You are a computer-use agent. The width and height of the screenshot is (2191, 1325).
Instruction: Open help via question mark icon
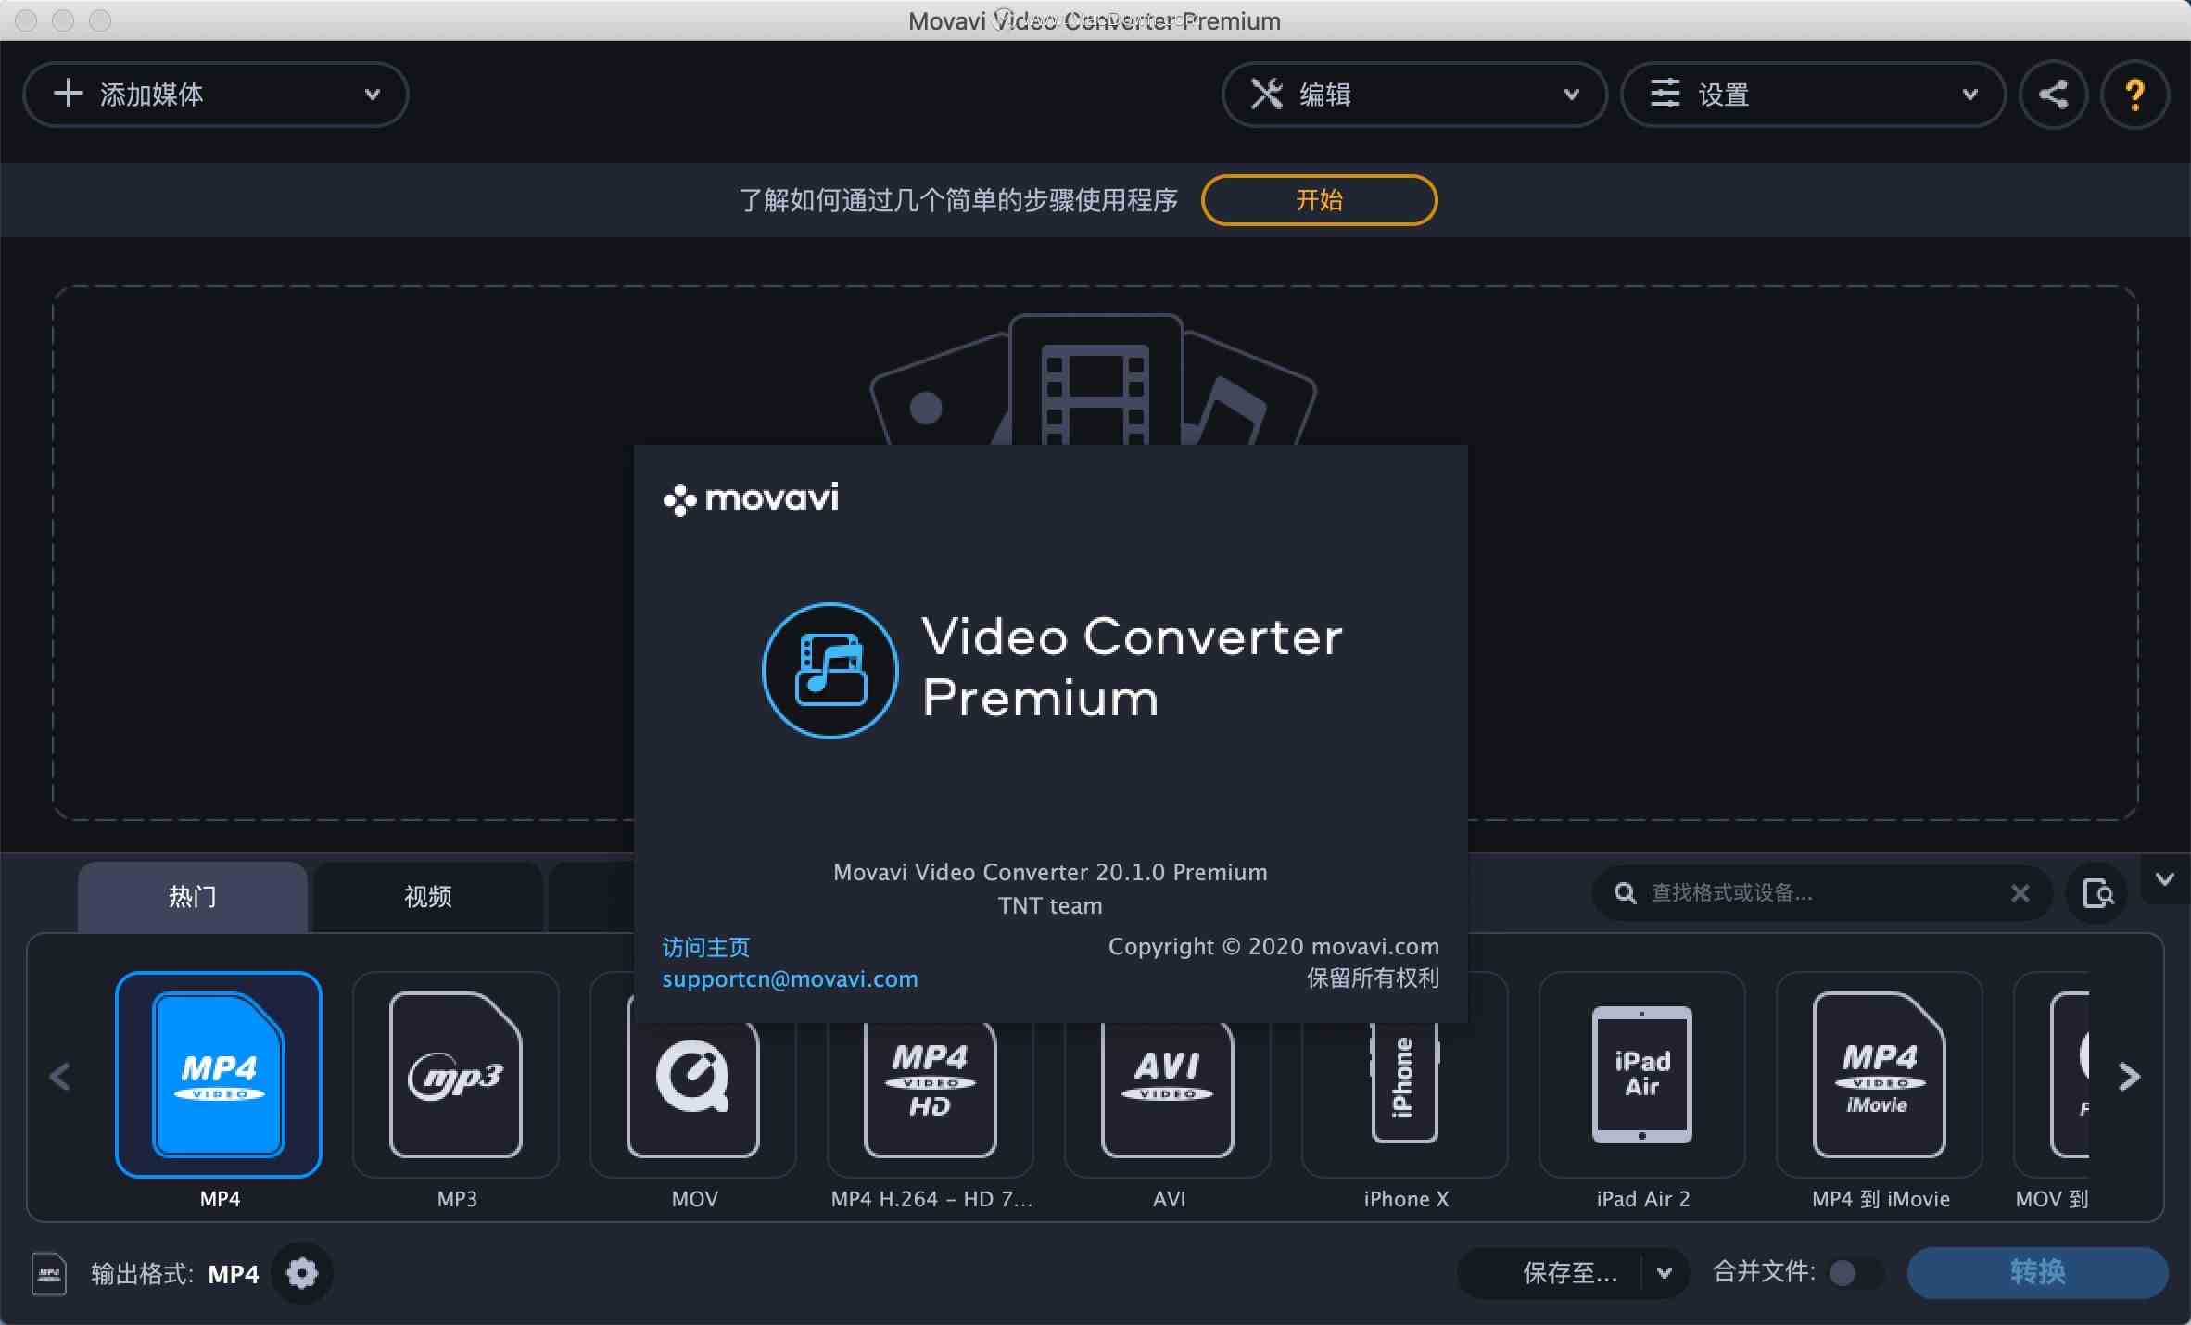click(x=2134, y=95)
